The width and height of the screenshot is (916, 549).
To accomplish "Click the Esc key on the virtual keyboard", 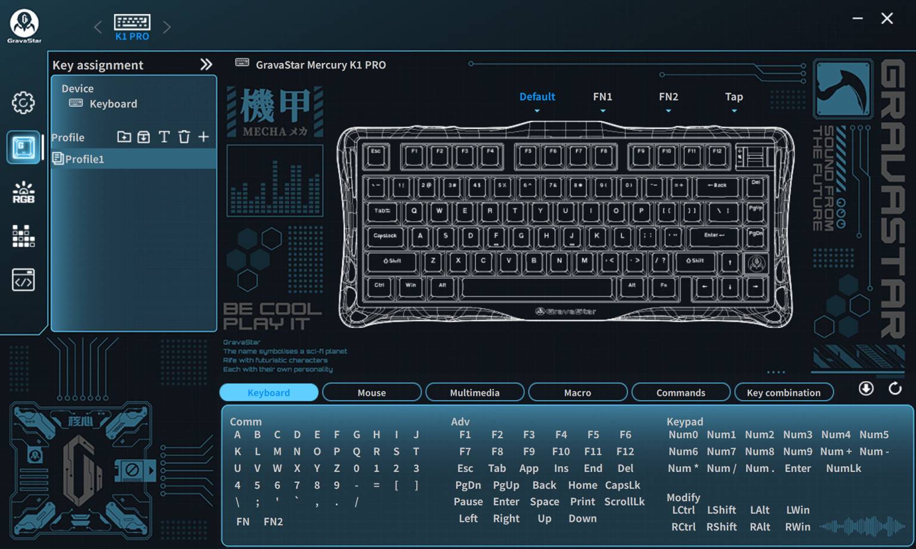I will pyautogui.click(x=376, y=154).
